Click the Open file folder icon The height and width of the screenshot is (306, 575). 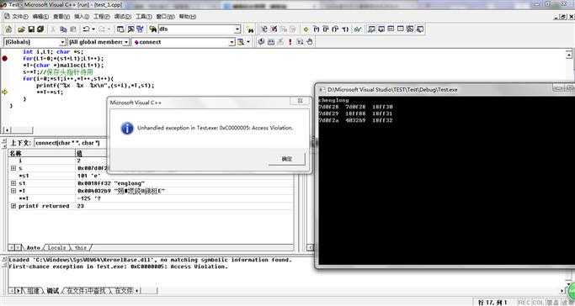tap(22, 29)
